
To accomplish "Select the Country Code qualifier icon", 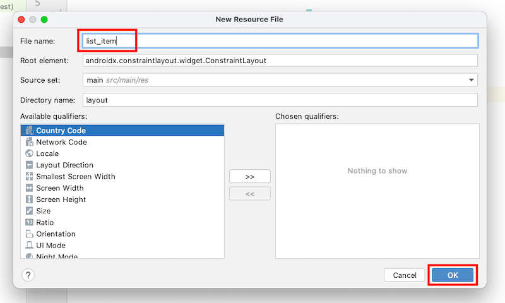I will pos(30,131).
